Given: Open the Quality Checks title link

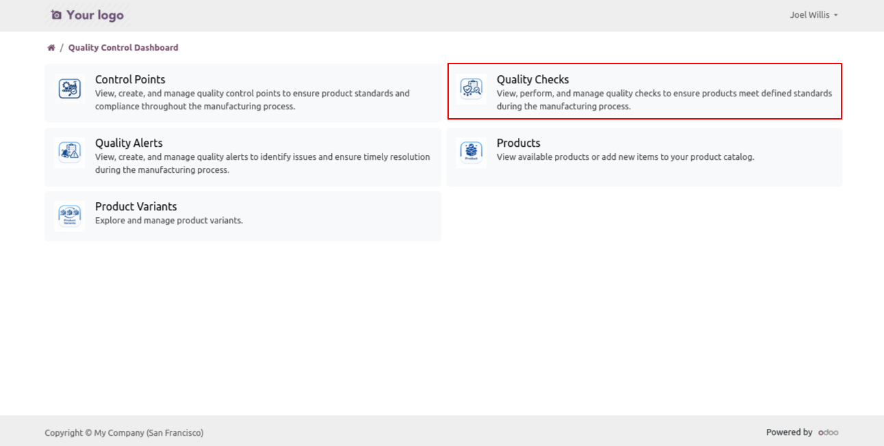Looking at the screenshot, I should coord(532,79).
